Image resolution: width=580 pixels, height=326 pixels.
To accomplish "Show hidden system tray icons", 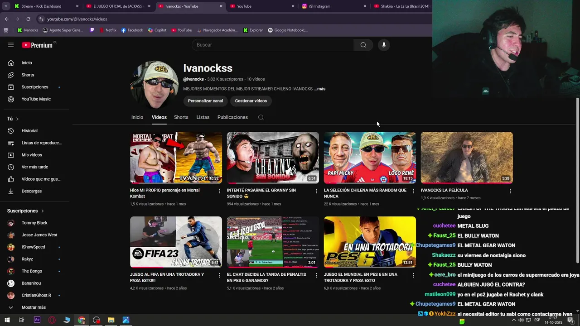I will tap(513, 320).
